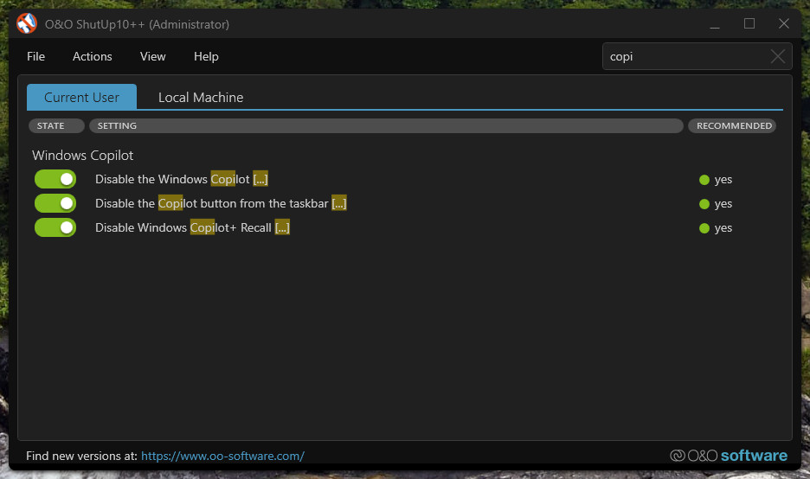
Task: Switch to the Local Machine tab
Action: tap(201, 97)
